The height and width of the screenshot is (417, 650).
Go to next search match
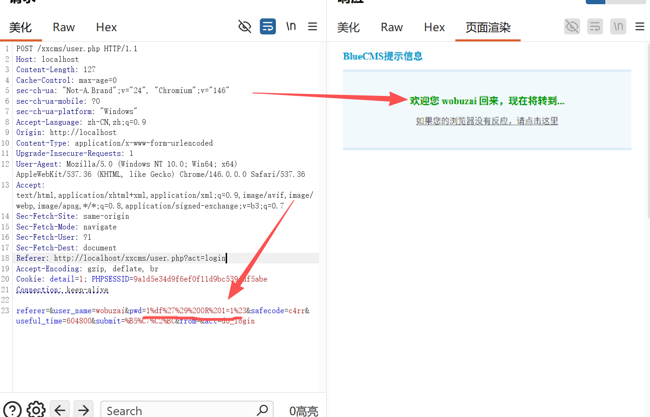point(84,410)
